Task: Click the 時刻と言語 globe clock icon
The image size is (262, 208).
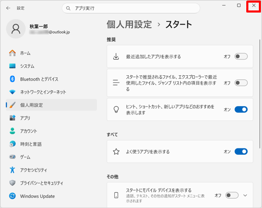Action: point(12,144)
